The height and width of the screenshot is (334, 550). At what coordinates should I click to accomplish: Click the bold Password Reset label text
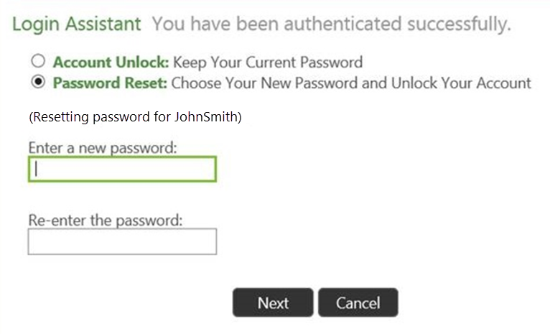[110, 83]
